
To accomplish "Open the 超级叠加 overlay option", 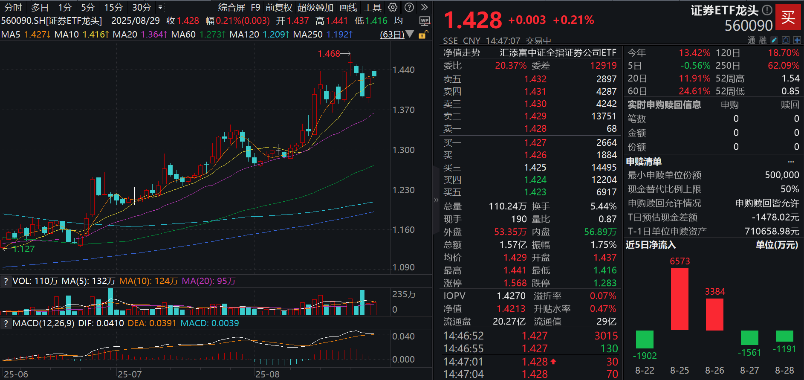I will point(315,7).
